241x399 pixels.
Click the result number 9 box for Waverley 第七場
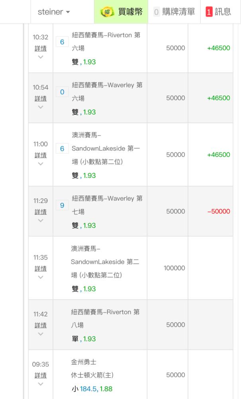(62, 205)
